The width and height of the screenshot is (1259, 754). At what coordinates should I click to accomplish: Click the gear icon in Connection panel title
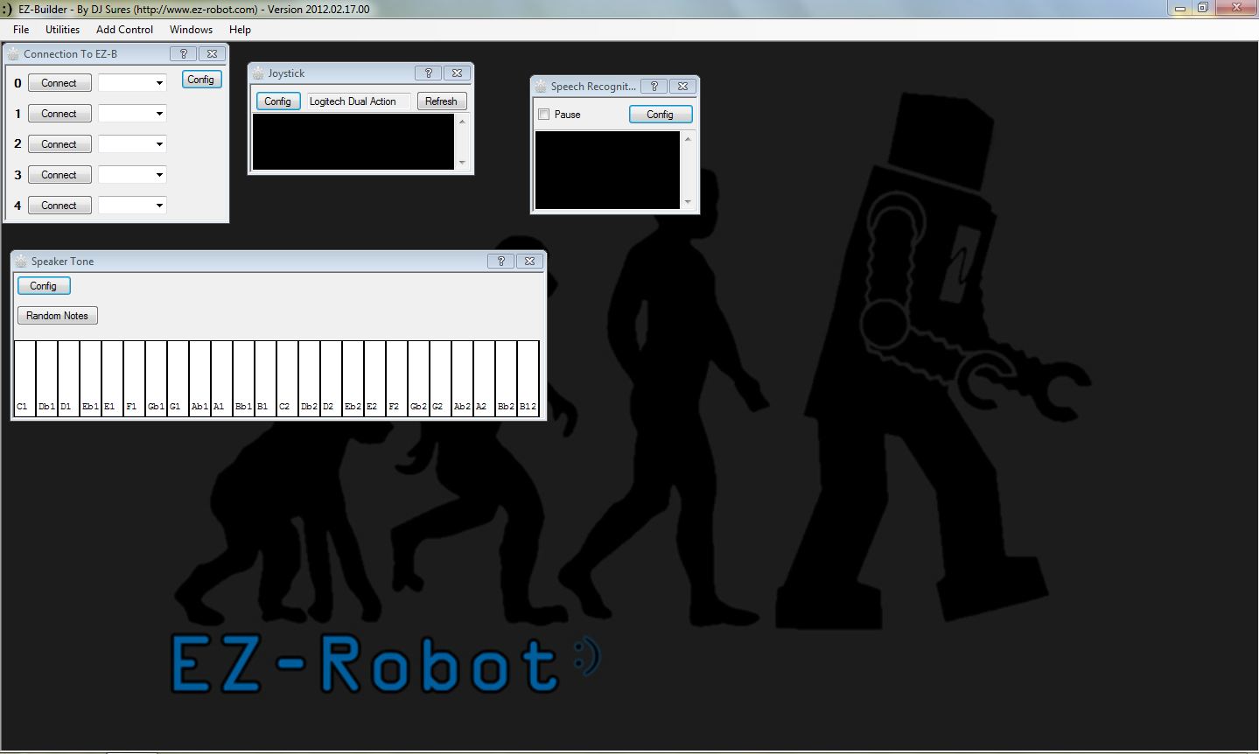[x=13, y=53]
